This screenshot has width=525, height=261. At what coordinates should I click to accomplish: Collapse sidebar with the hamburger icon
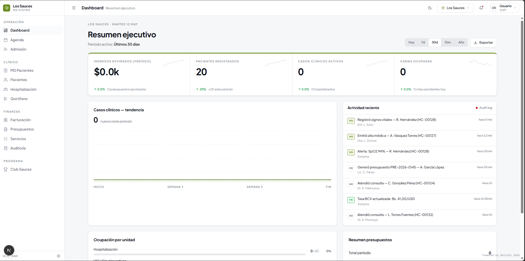coord(74,8)
